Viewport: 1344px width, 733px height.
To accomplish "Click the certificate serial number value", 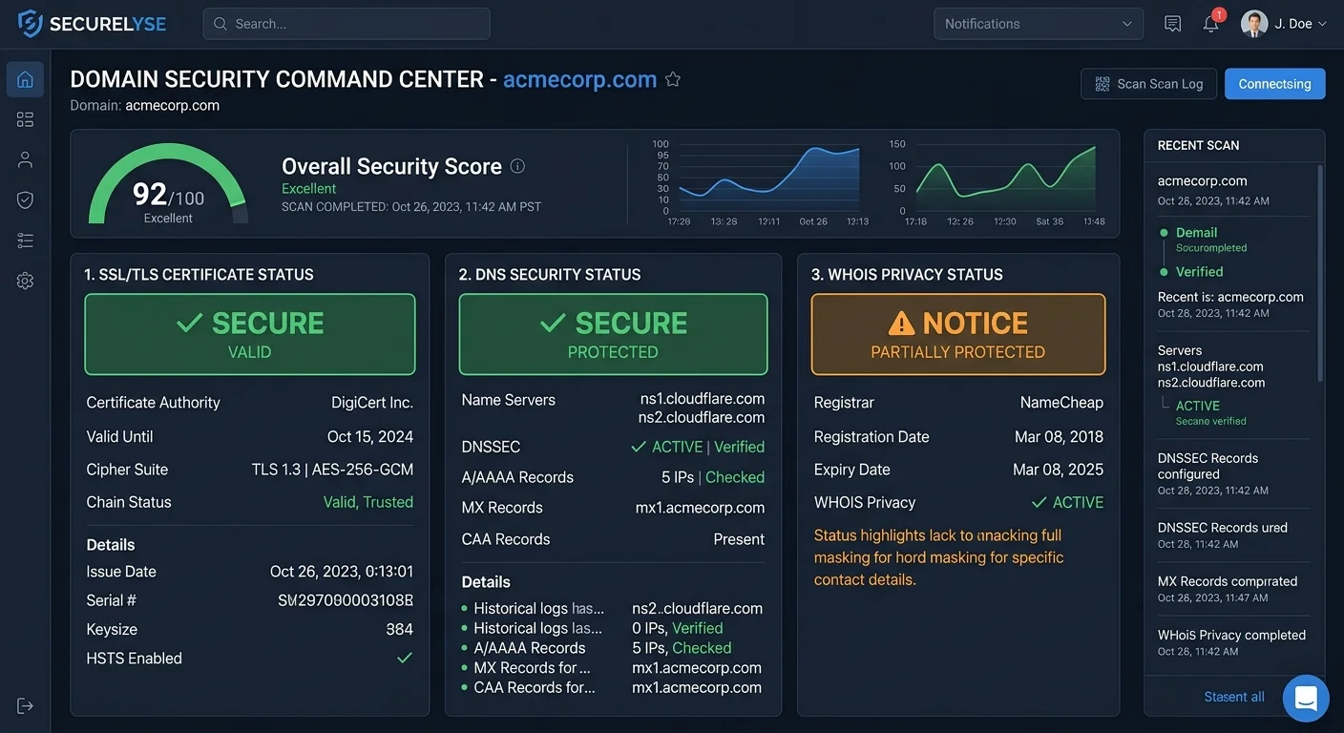I will click(x=346, y=600).
